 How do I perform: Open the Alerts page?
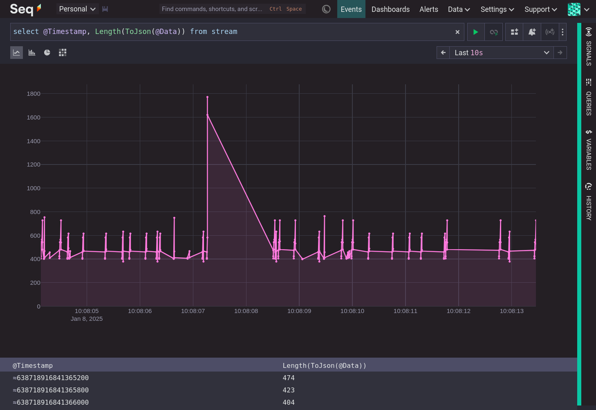pos(428,9)
